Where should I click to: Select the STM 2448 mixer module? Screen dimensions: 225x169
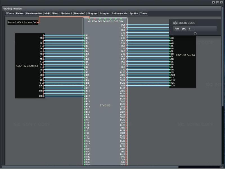click(105, 105)
